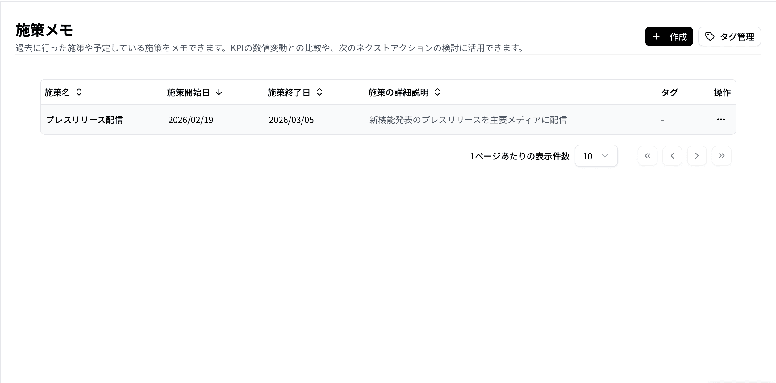The width and height of the screenshot is (776, 383).
Task: Click the 作成 button
Action: [669, 37]
